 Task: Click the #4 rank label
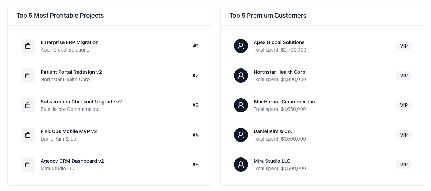[195, 135]
